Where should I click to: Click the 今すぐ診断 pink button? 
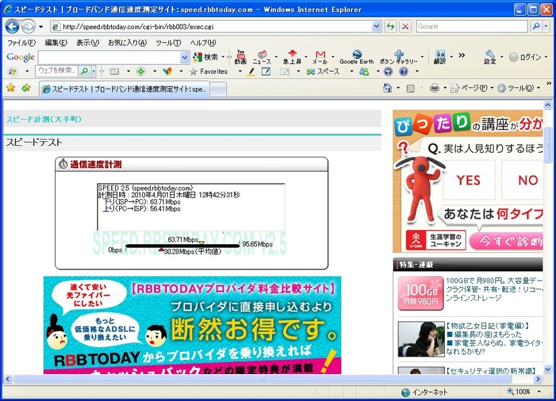506,242
